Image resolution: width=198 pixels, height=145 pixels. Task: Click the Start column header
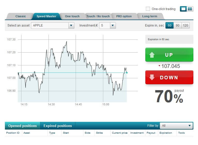(x=66, y=133)
